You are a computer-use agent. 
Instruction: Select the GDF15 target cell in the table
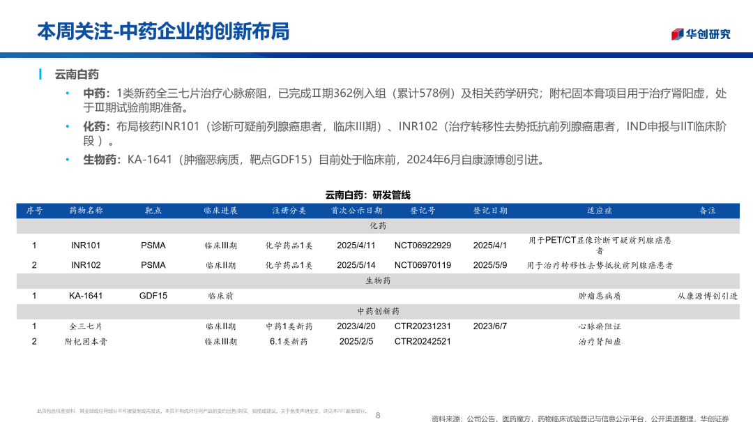point(153,296)
